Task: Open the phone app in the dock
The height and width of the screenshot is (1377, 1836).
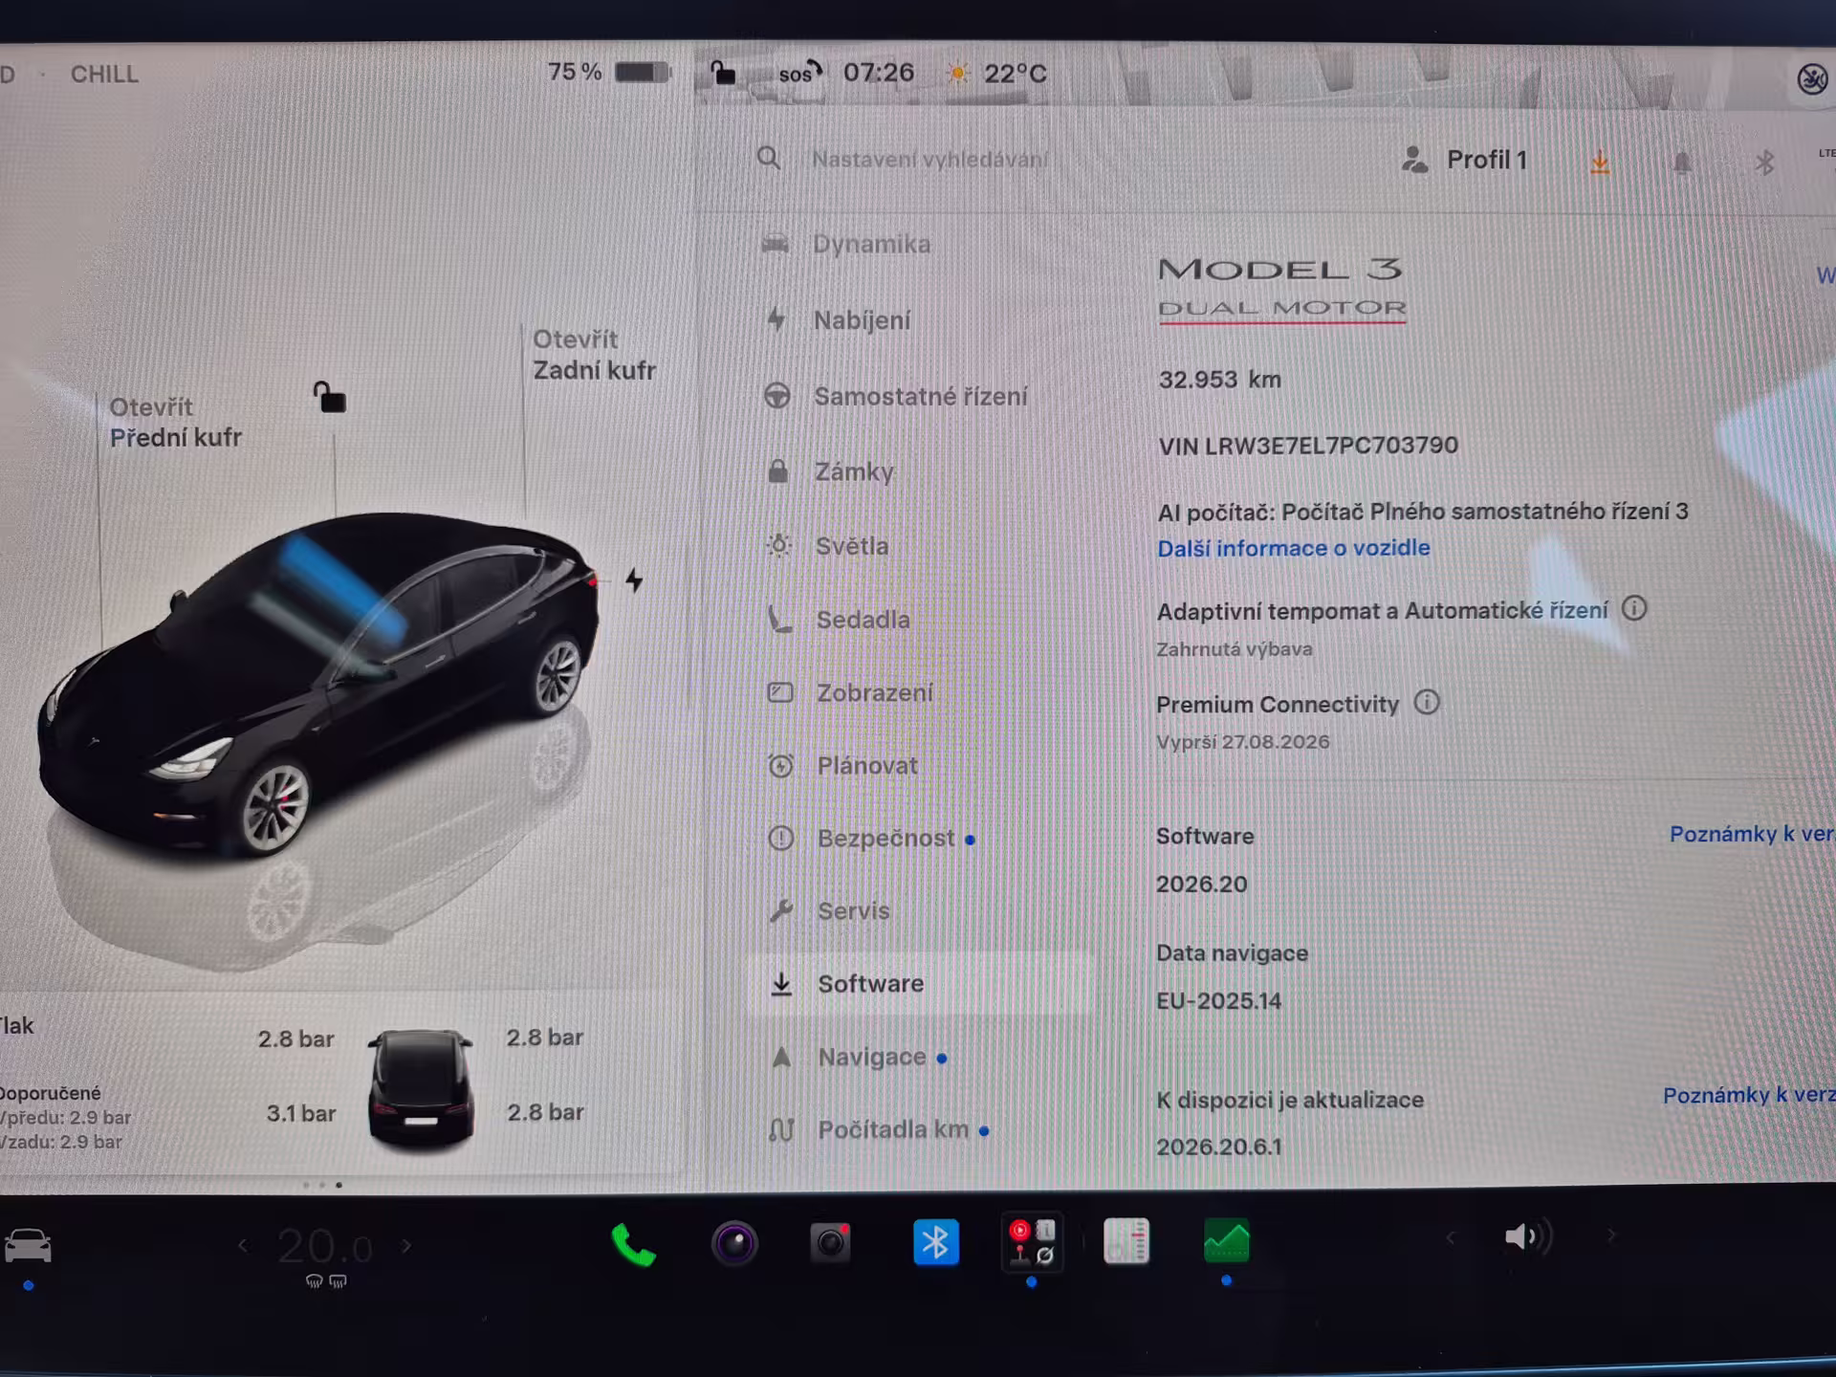Action: 633,1244
